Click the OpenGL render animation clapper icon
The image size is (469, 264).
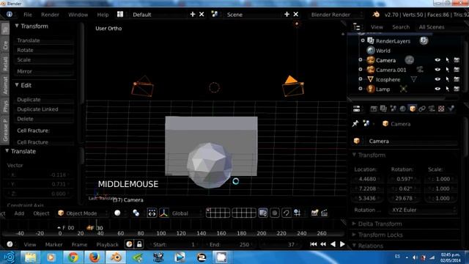(324, 213)
